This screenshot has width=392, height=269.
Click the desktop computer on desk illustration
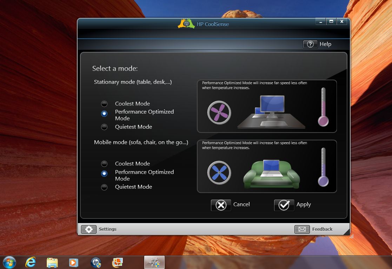pyautogui.click(x=271, y=112)
